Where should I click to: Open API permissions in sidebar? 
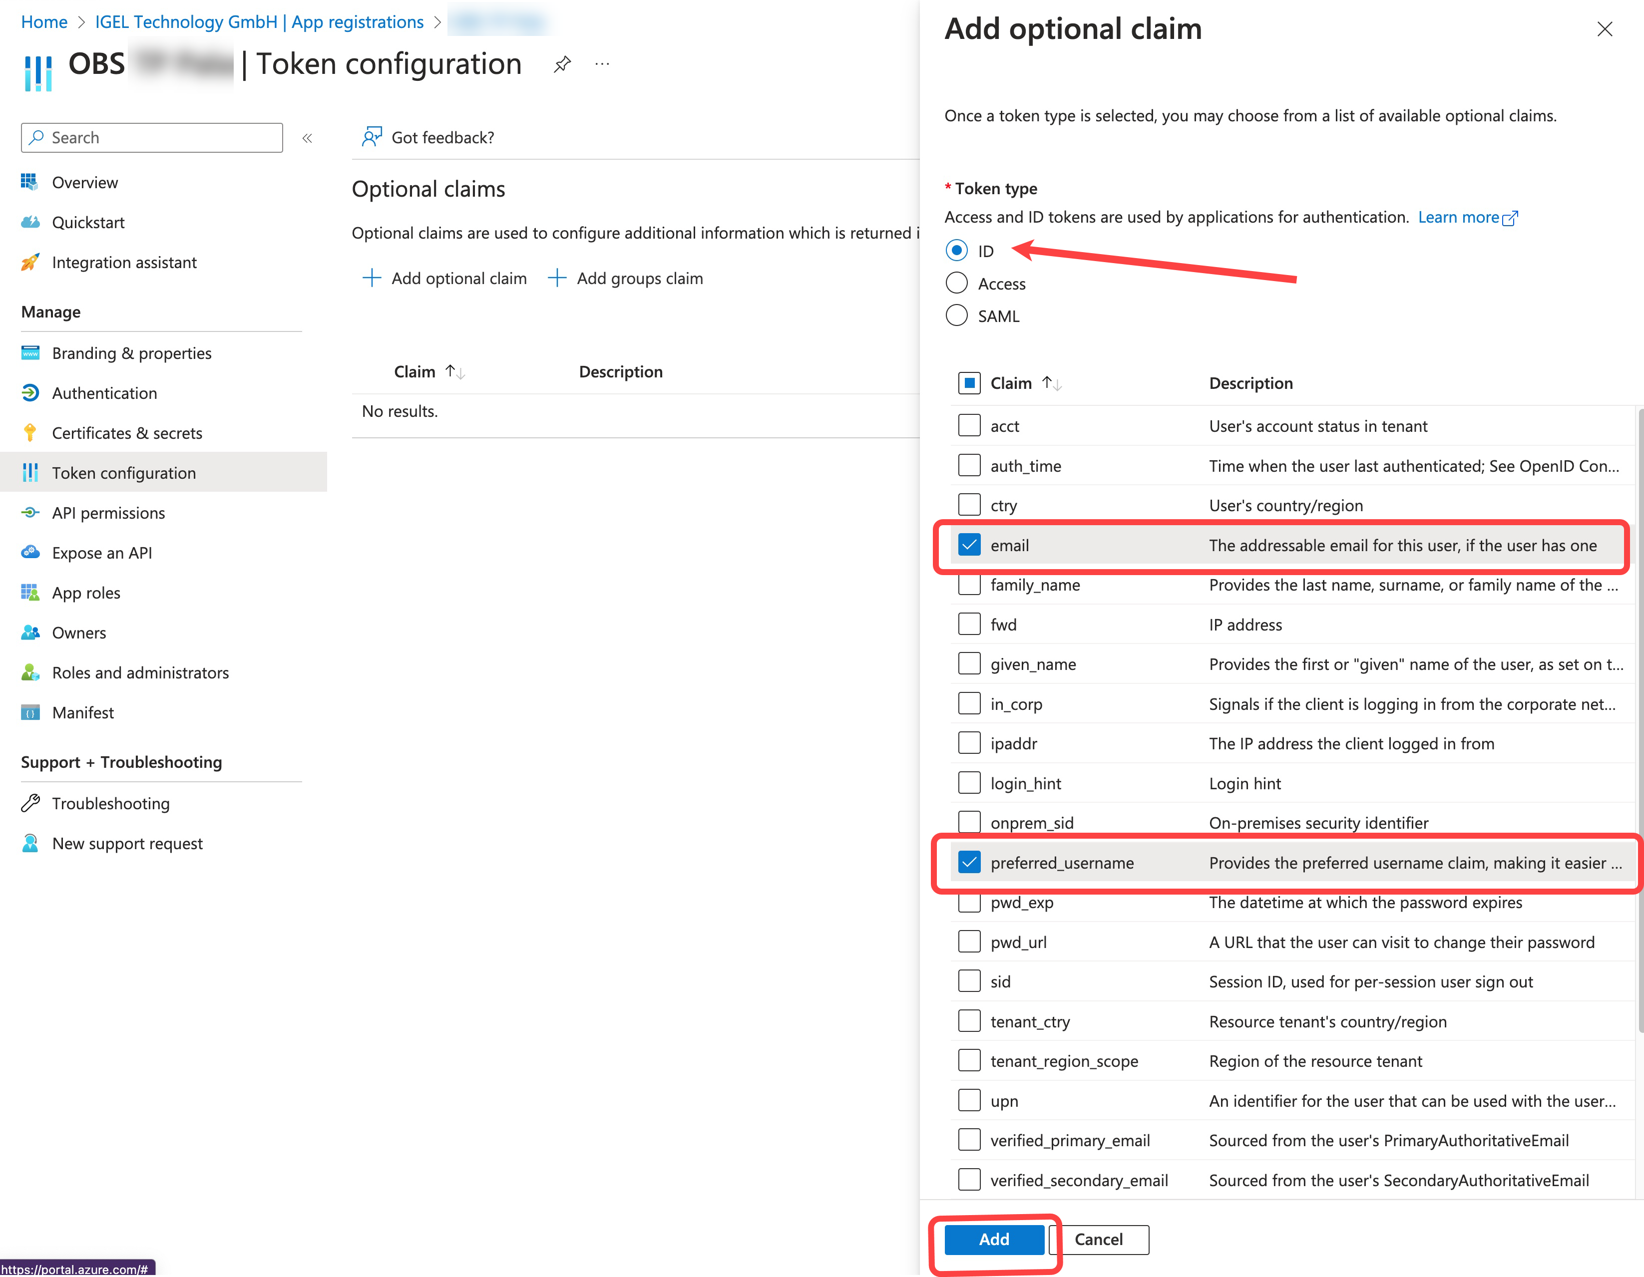108,513
